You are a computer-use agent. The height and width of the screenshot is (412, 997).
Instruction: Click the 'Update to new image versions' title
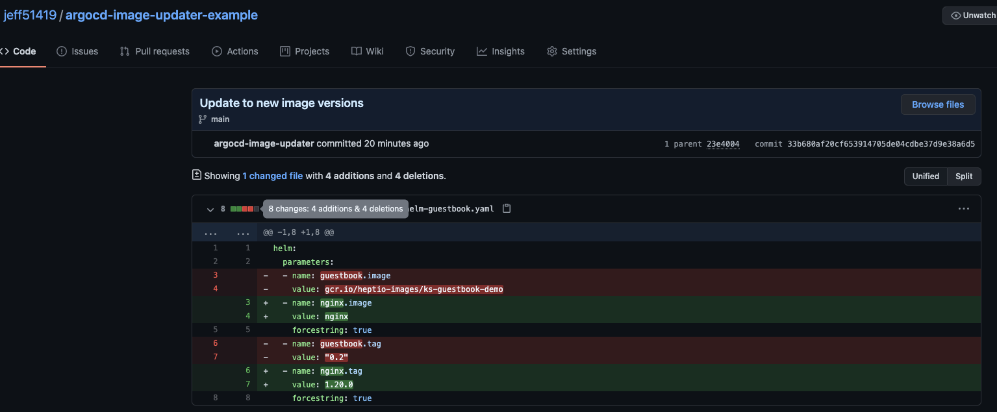tap(281, 103)
